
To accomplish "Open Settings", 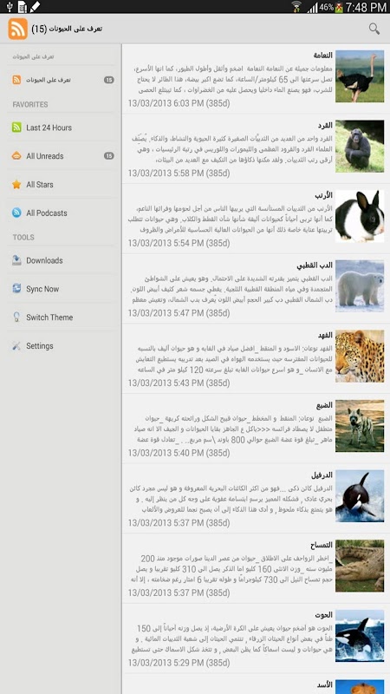I will pos(39,345).
